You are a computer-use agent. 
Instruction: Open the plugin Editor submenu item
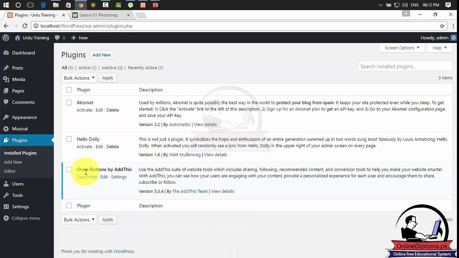coord(10,171)
